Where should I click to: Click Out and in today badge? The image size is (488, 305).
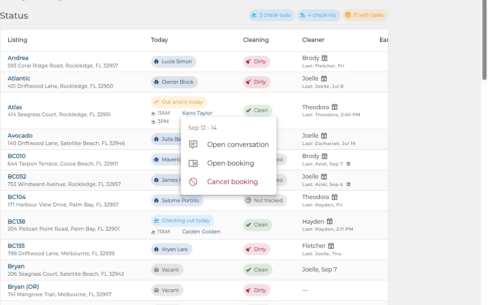(179, 102)
